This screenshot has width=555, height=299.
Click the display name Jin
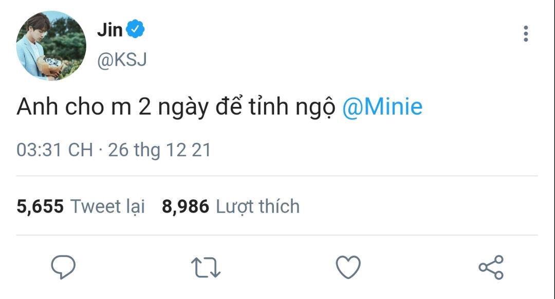click(110, 30)
